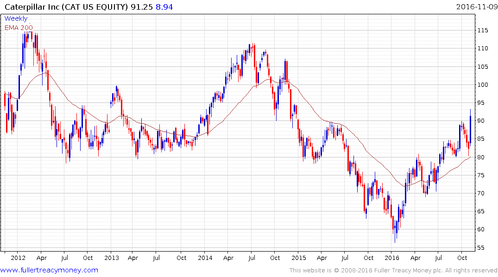The width and height of the screenshot is (498, 277).
Task: Click the last price value 91.25
Action: [142, 7]
